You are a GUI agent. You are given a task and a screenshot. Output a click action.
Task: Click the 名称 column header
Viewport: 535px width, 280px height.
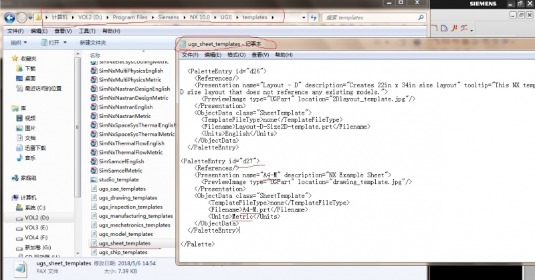click(95, 55)
